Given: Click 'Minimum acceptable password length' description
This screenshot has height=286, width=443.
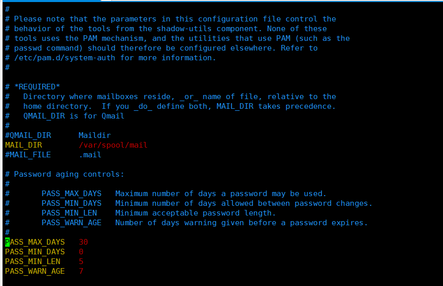Looking at the screenshot, I should 195,213.
